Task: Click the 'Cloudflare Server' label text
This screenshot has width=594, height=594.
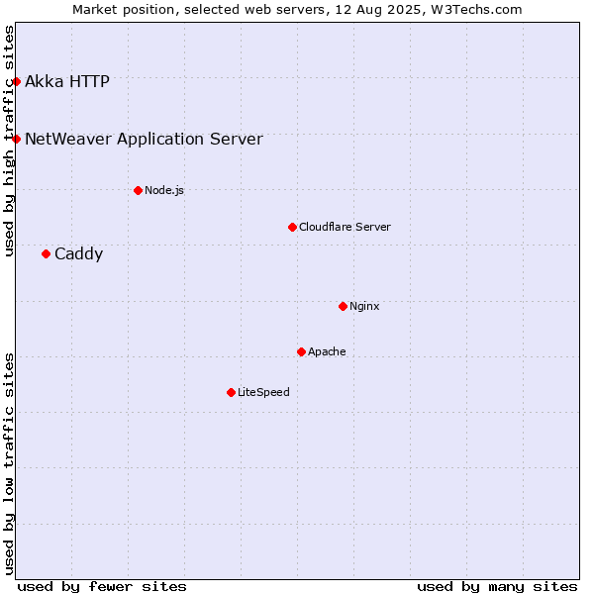Action: coord(345,227)
